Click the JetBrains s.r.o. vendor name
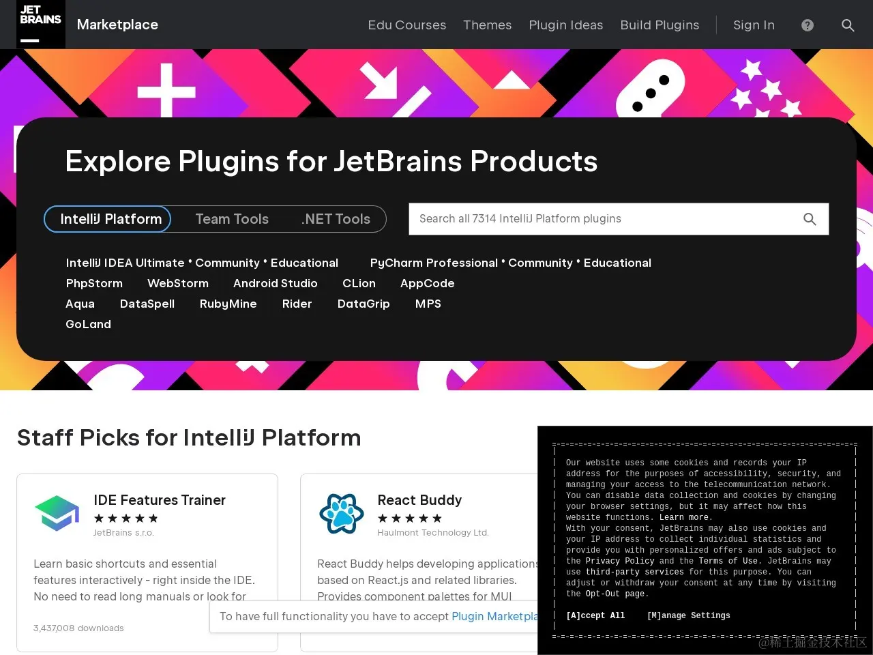Image resolution: width=873 pixels, height=655 pixels. pos(123,533)
